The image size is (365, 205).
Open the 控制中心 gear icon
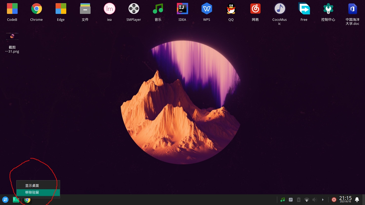328,9
